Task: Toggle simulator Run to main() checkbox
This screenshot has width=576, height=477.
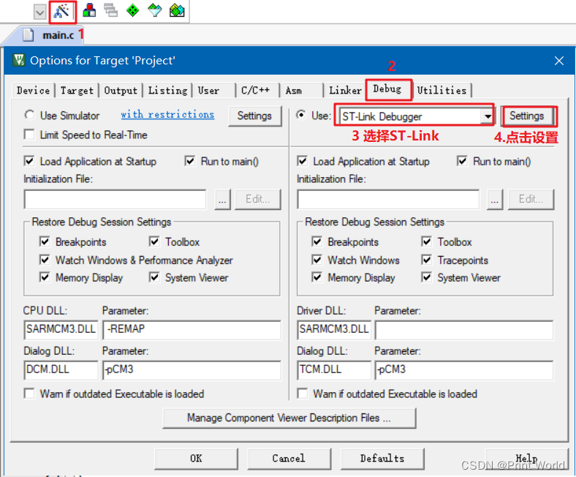Action: [x=190, y=161]
